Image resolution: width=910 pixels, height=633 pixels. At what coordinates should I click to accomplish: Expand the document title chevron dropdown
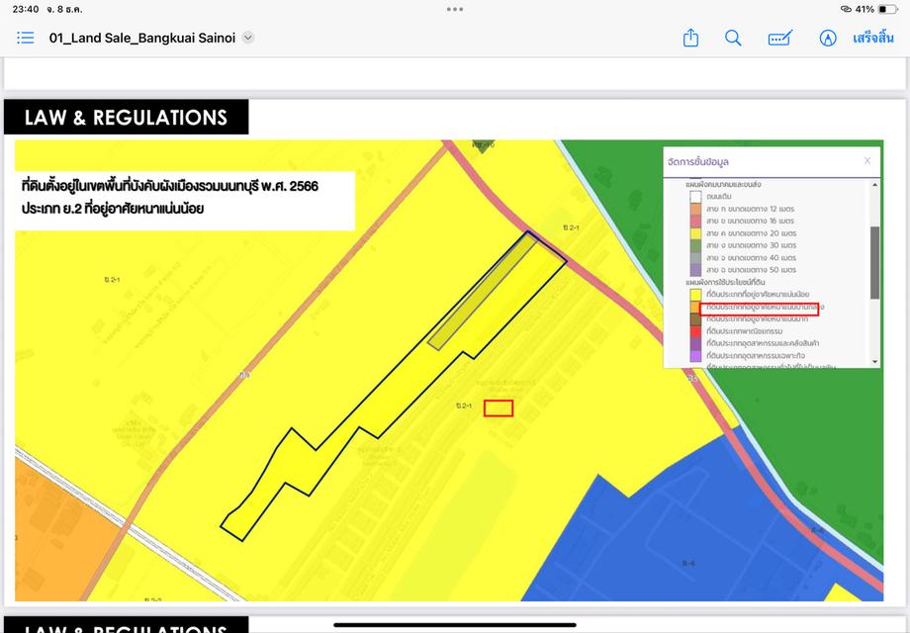pos(248,38)
